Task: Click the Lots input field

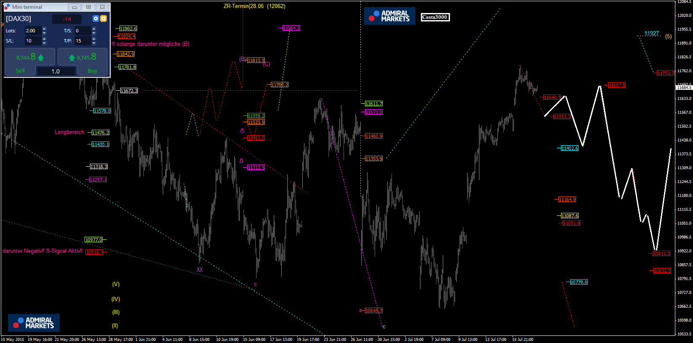Action: click(33, 31)
